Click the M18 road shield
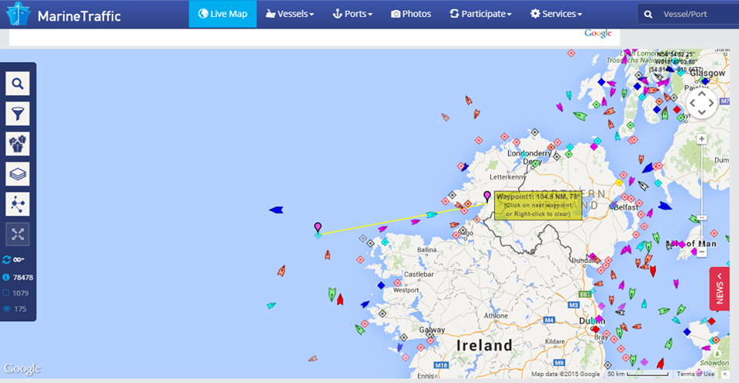 click(x=441, y=365)
